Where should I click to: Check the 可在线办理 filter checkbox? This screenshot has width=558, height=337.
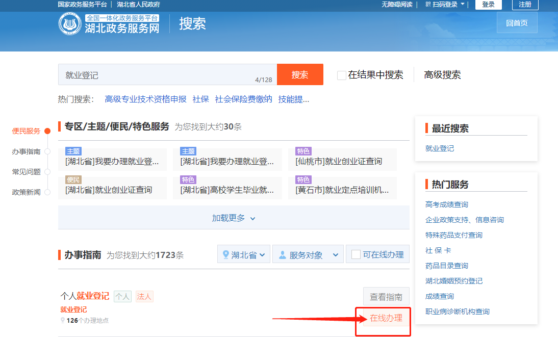[x=356, y=254]
